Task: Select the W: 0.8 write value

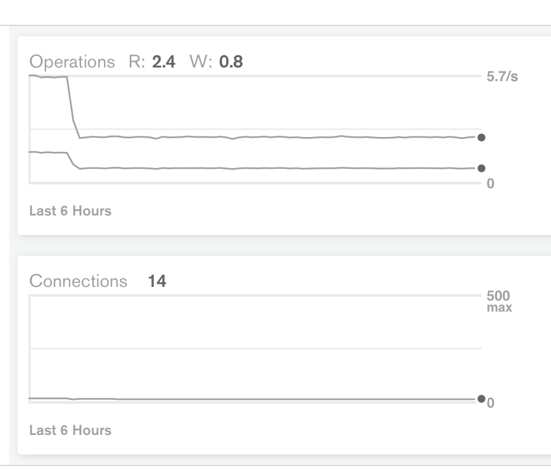Action: click(x=216, y=62)
